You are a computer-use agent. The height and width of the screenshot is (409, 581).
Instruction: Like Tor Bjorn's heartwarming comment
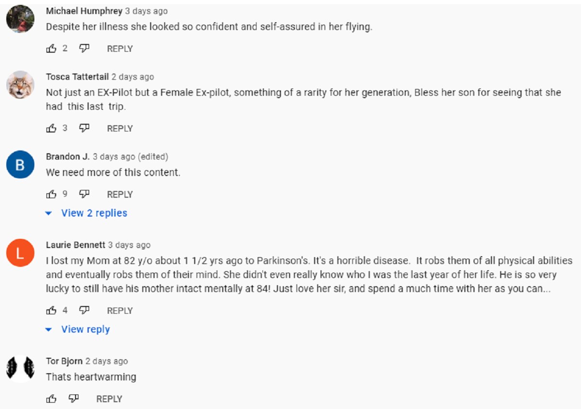click(x=51, y=399)
